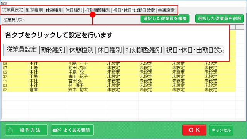This screenshot has width=247, height=139.
Task: Select employee name 富田 弘
Action: 75,81
